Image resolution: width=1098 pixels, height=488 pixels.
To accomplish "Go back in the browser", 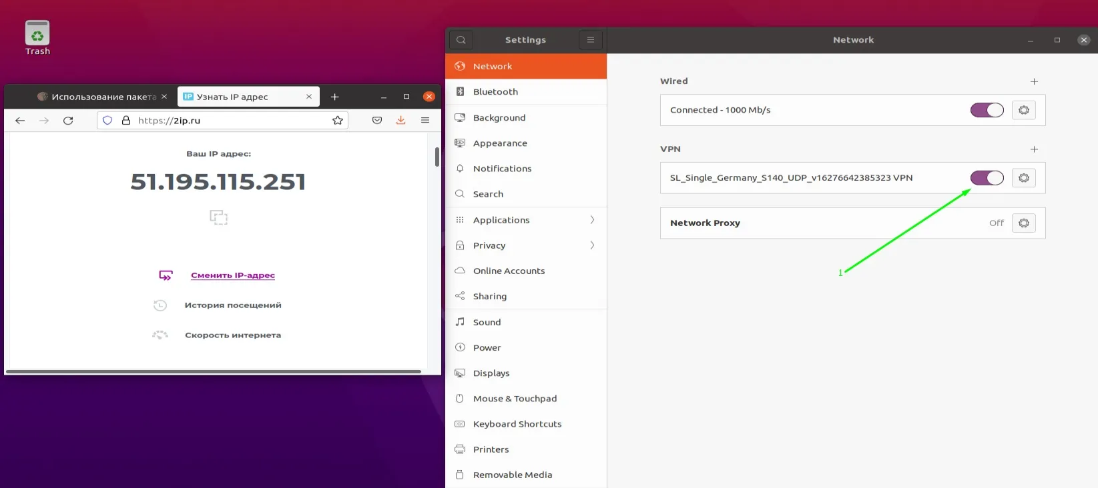I will tap(20, 121).
